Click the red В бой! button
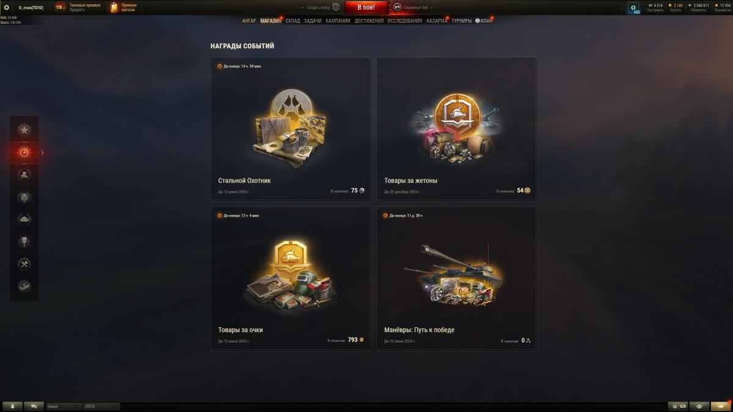733x412 pixels. click(366, 7)
